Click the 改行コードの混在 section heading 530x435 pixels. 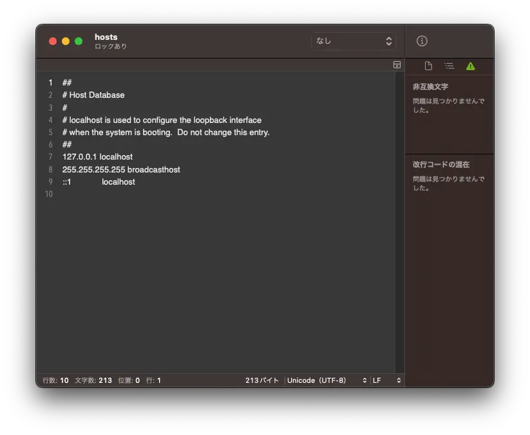[441, 165]
